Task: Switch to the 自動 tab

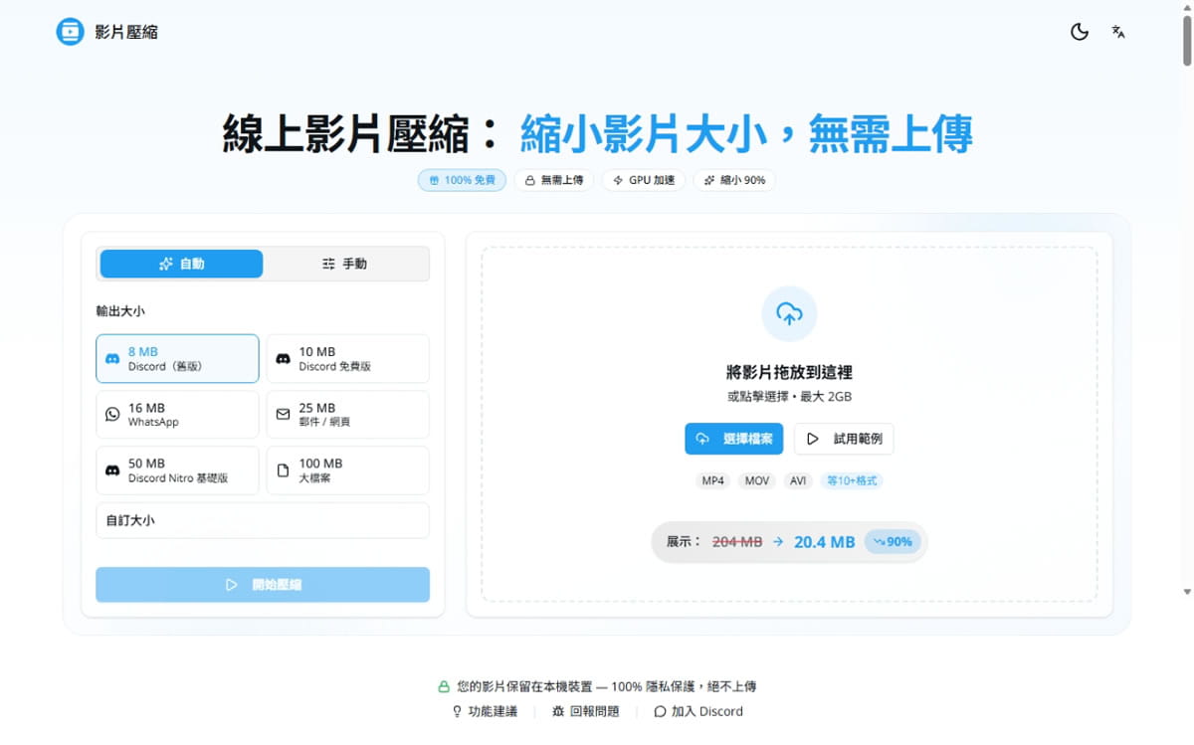Action: point(180,264)
